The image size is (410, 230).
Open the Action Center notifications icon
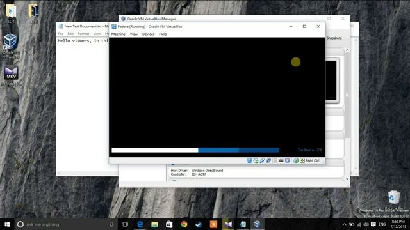(x=373, y=224)
